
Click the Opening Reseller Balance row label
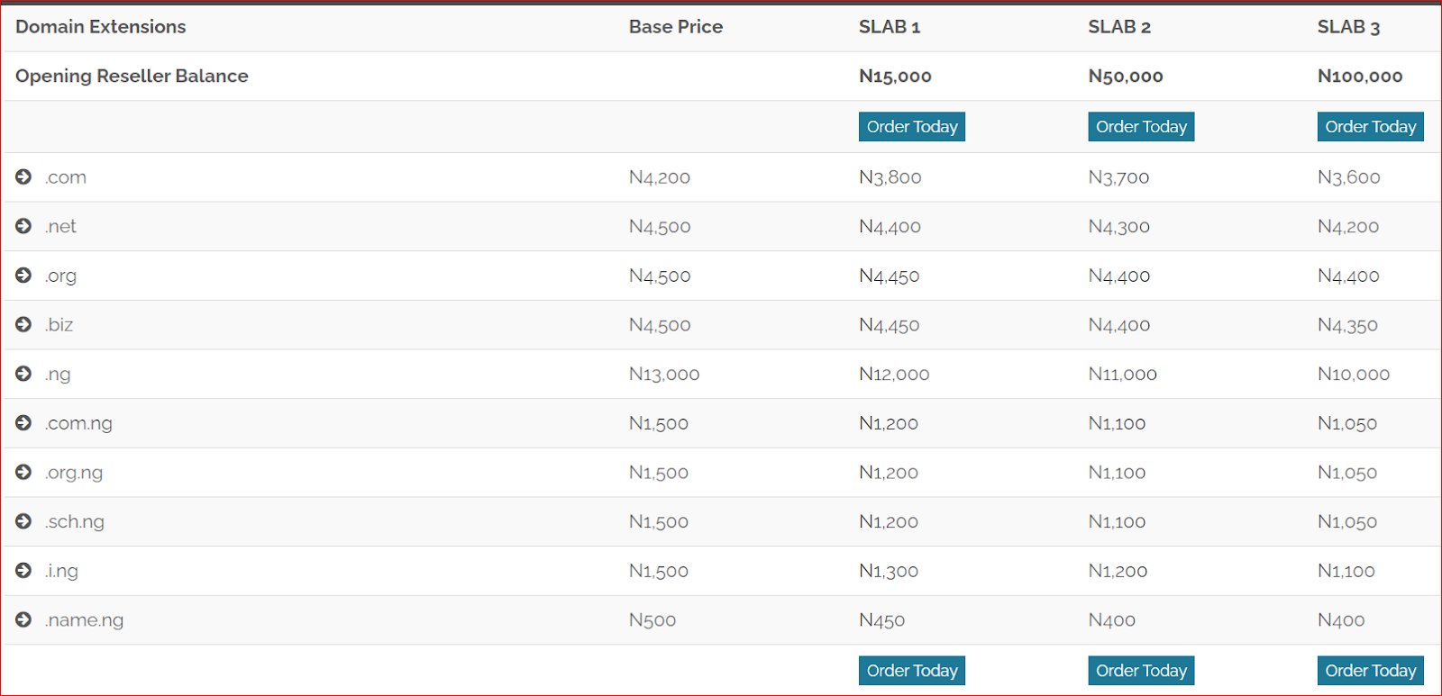coord(132,77)
